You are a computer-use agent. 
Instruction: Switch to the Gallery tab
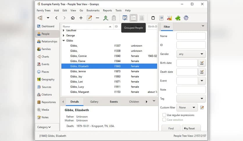coord(94,102)
